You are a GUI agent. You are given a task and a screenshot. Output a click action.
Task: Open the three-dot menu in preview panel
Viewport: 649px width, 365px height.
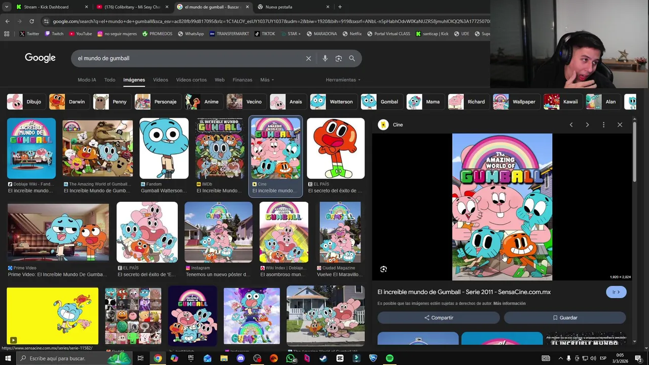click(x=603, y=125)
